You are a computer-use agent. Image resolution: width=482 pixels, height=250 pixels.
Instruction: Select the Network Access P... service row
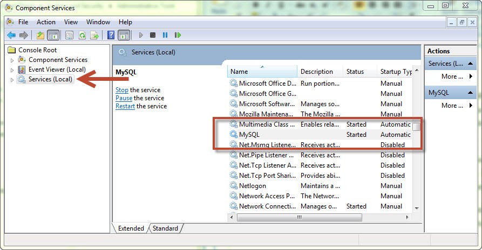(x=320, y=196)
